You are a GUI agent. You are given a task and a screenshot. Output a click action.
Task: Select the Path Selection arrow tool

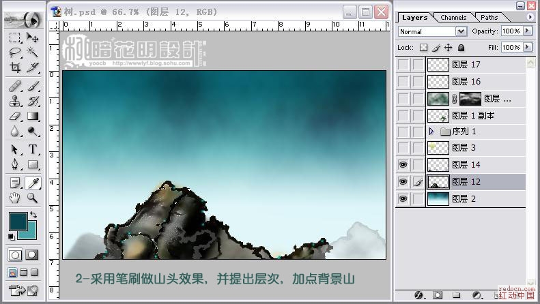[x=15, y=149]
